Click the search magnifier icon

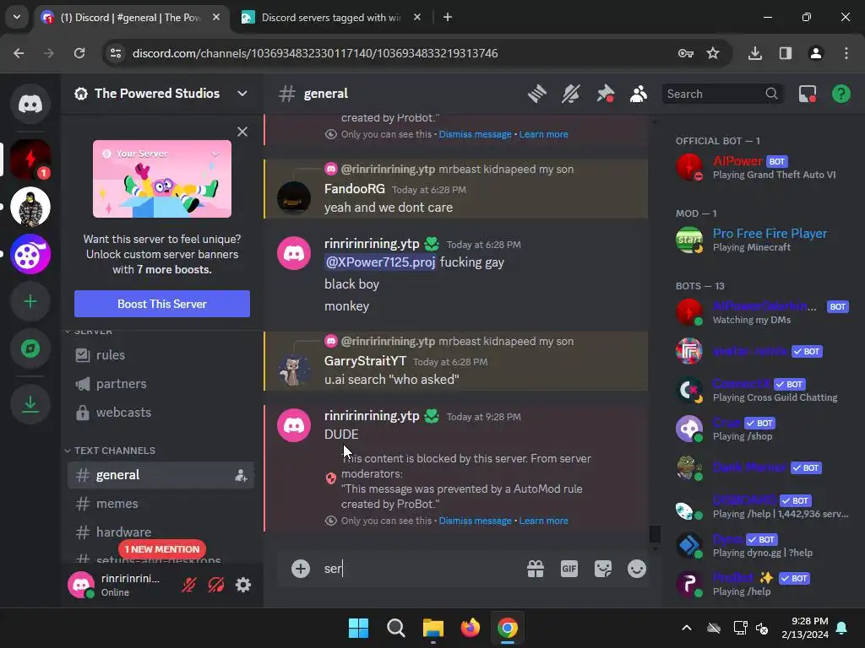[771, 94]
